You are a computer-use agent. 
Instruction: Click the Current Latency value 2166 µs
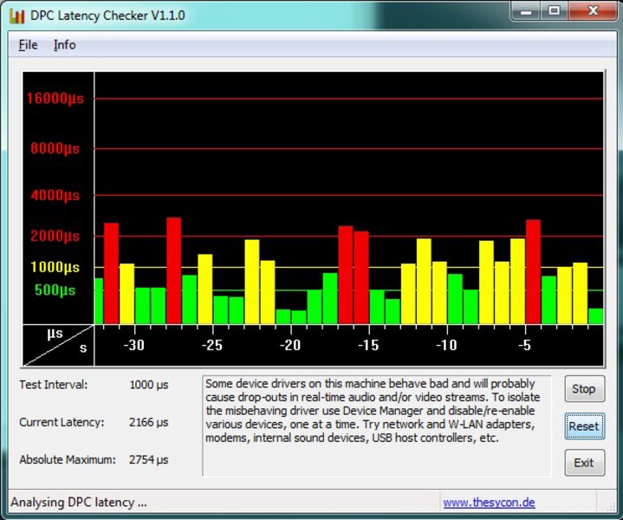click(x=148, y=422)
